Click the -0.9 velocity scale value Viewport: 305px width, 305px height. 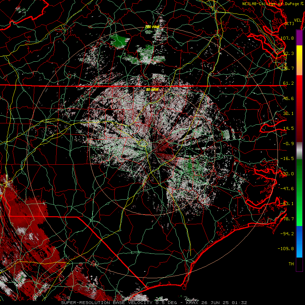click(x=288, y=144)
